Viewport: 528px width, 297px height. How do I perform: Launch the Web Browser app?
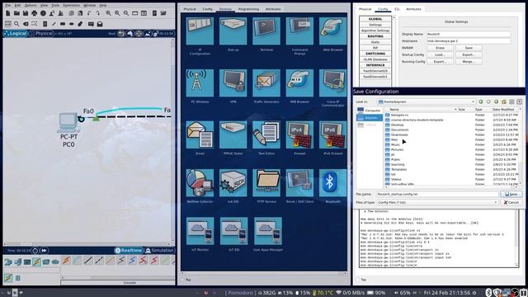click(333, 31)
